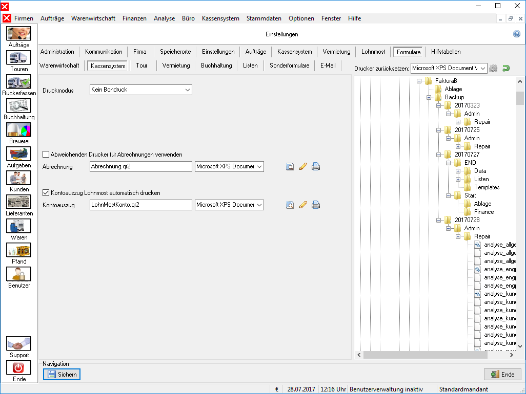This screenshot has height=394, width=526.
Task: Collapse the END folder node
Action: point(448,163)
